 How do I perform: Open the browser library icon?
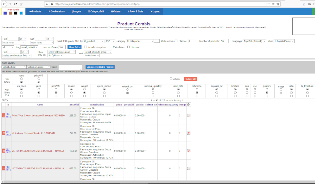(x=309, y=4)
